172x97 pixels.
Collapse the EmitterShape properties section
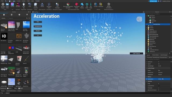(146, 68)
